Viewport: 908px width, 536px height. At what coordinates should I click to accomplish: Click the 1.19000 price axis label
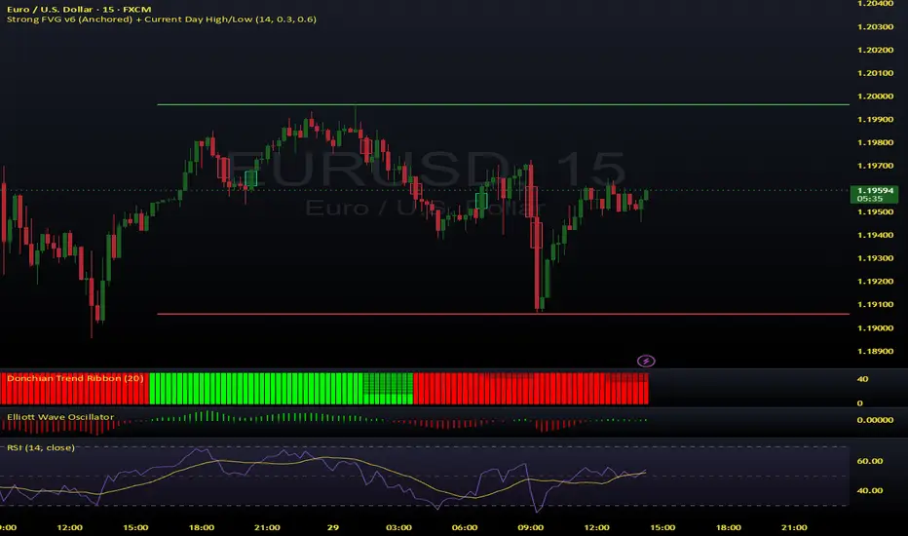[875, 328]
